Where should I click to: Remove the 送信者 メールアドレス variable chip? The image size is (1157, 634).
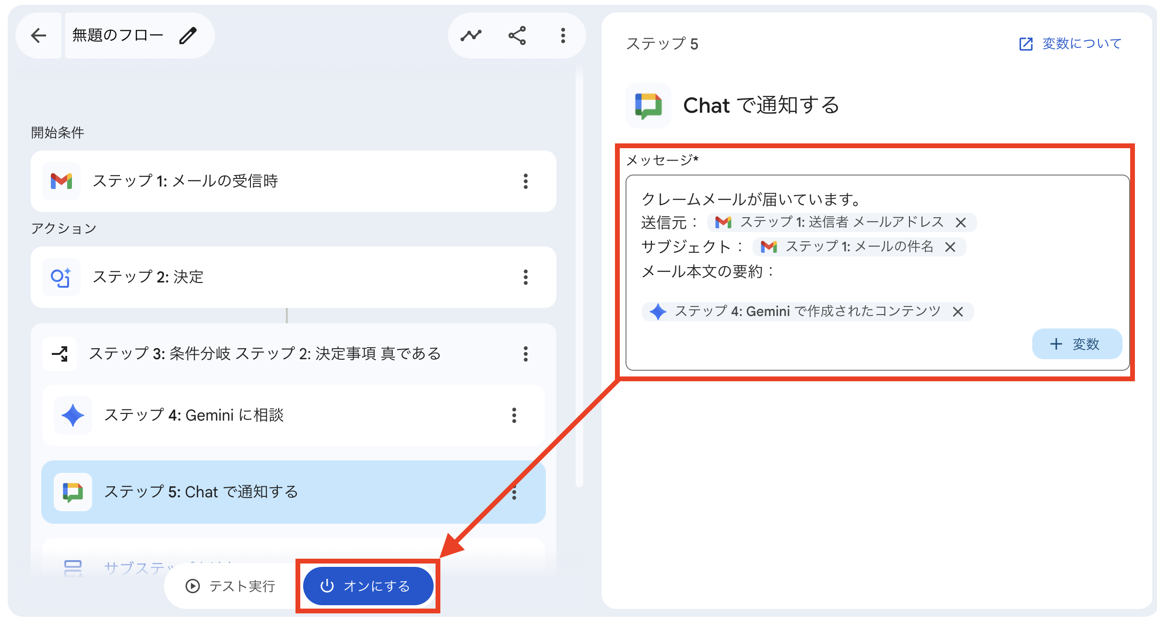tap(960, 223)
